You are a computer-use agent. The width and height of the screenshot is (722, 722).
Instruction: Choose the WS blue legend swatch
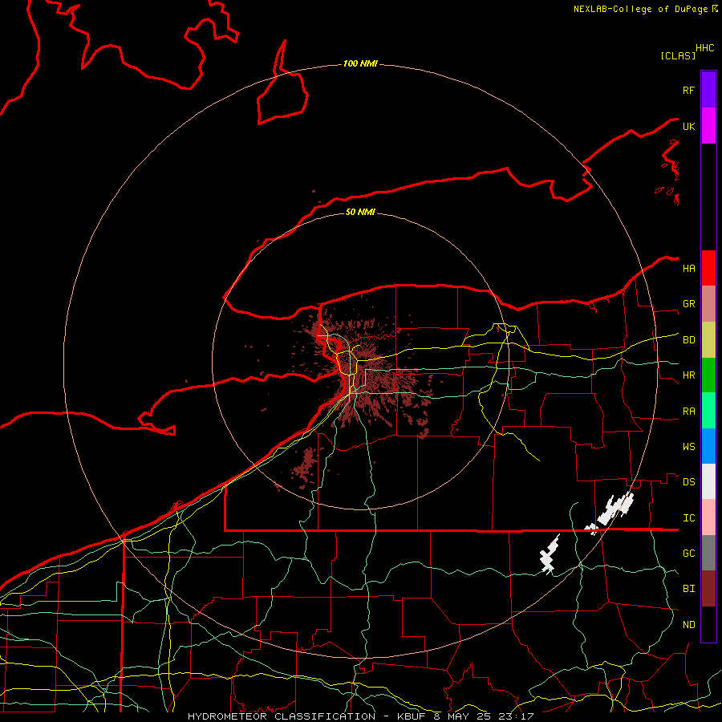pyautogui.click(x=708, y=446)
